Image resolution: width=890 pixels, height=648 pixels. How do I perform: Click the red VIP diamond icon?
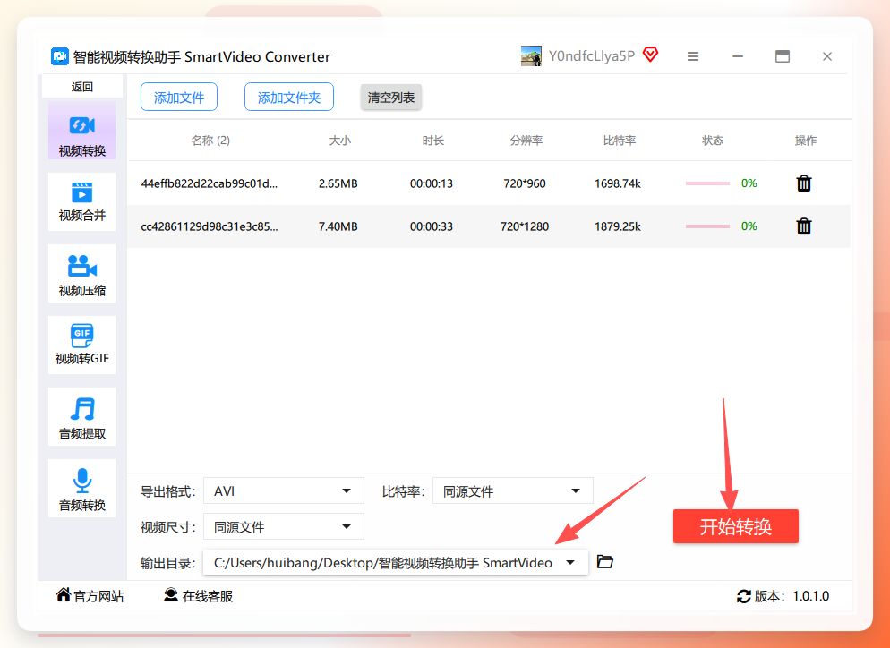tap(650, 55)
